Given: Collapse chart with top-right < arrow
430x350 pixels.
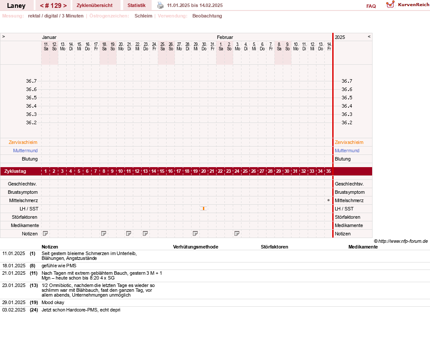Looking at the screenshot, I should click(x=369, y=36).
